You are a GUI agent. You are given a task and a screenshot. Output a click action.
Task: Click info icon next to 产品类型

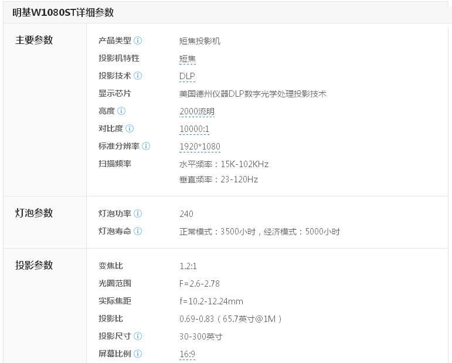pyautogui.click(x=138, y=40)
